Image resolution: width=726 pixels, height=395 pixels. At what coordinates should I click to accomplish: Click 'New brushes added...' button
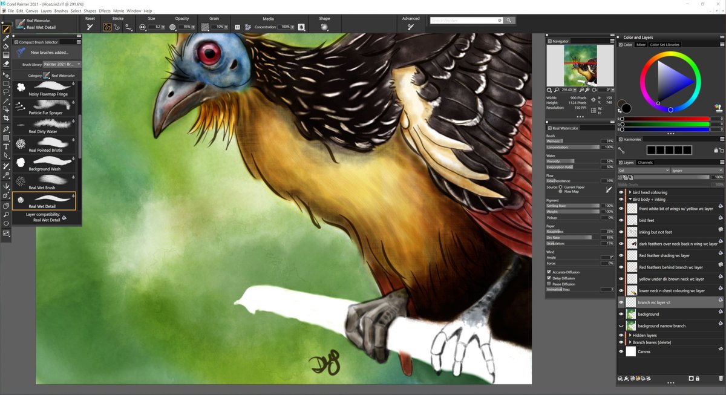coord(46,53)
